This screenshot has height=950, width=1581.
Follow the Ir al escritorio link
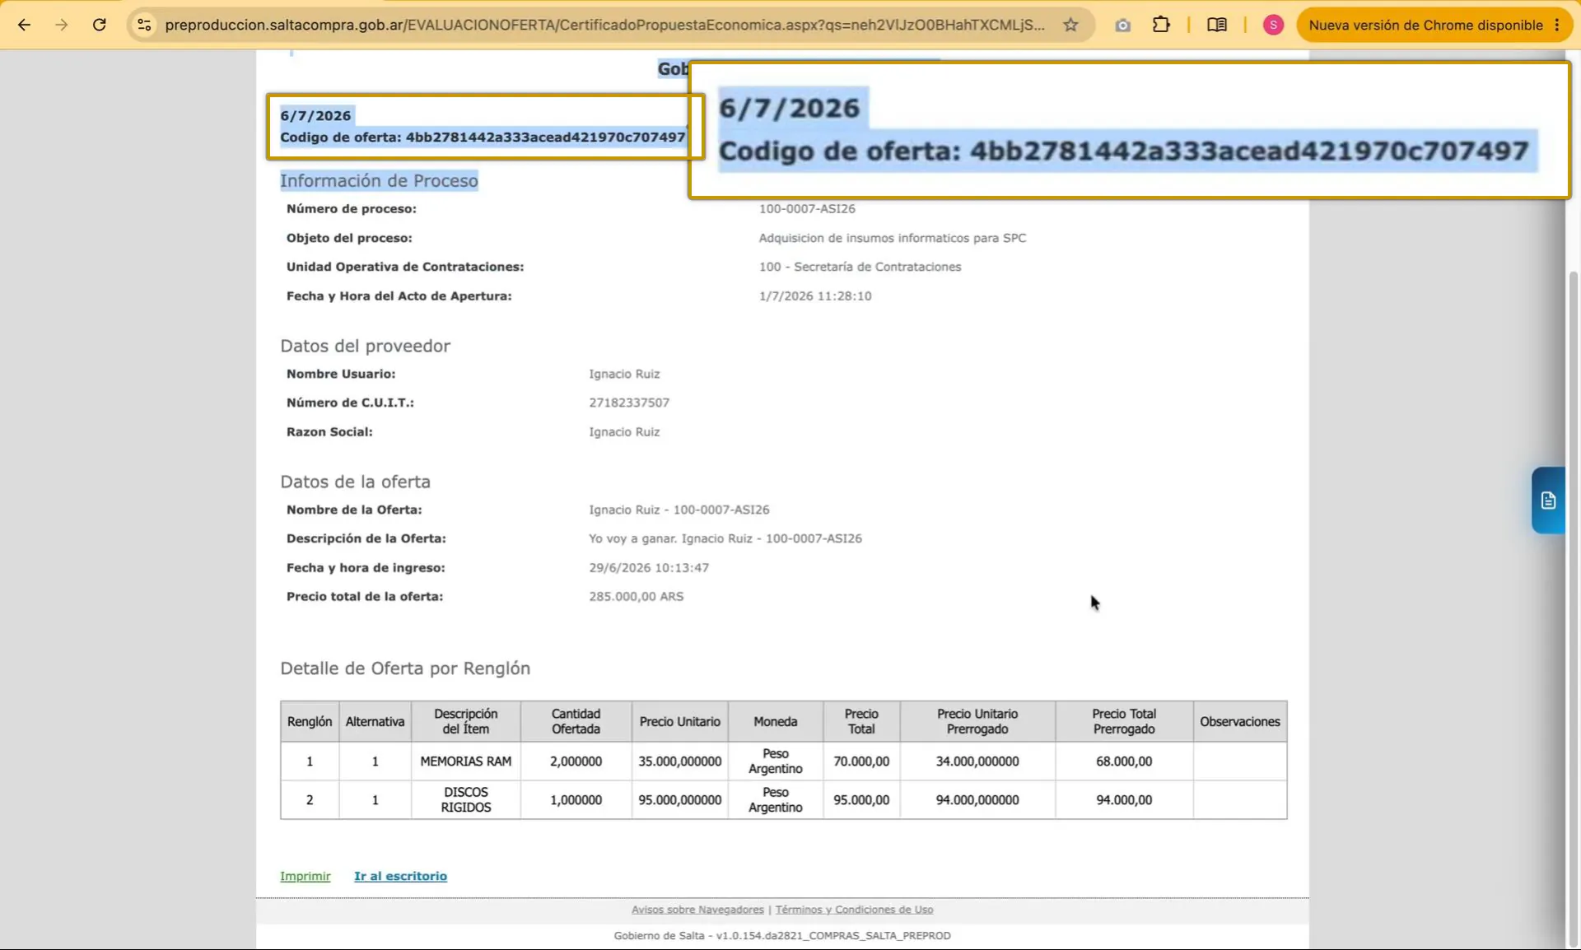coord(400,876)
